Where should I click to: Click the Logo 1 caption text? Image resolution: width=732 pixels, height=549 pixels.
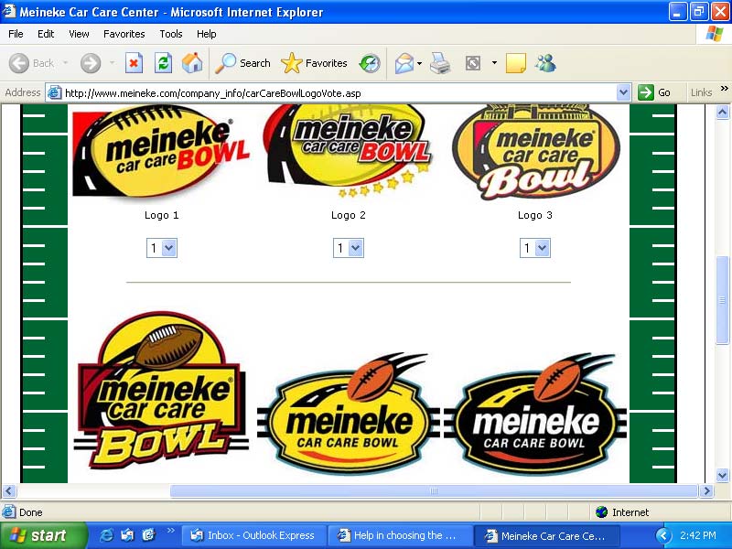coord(162,215)
